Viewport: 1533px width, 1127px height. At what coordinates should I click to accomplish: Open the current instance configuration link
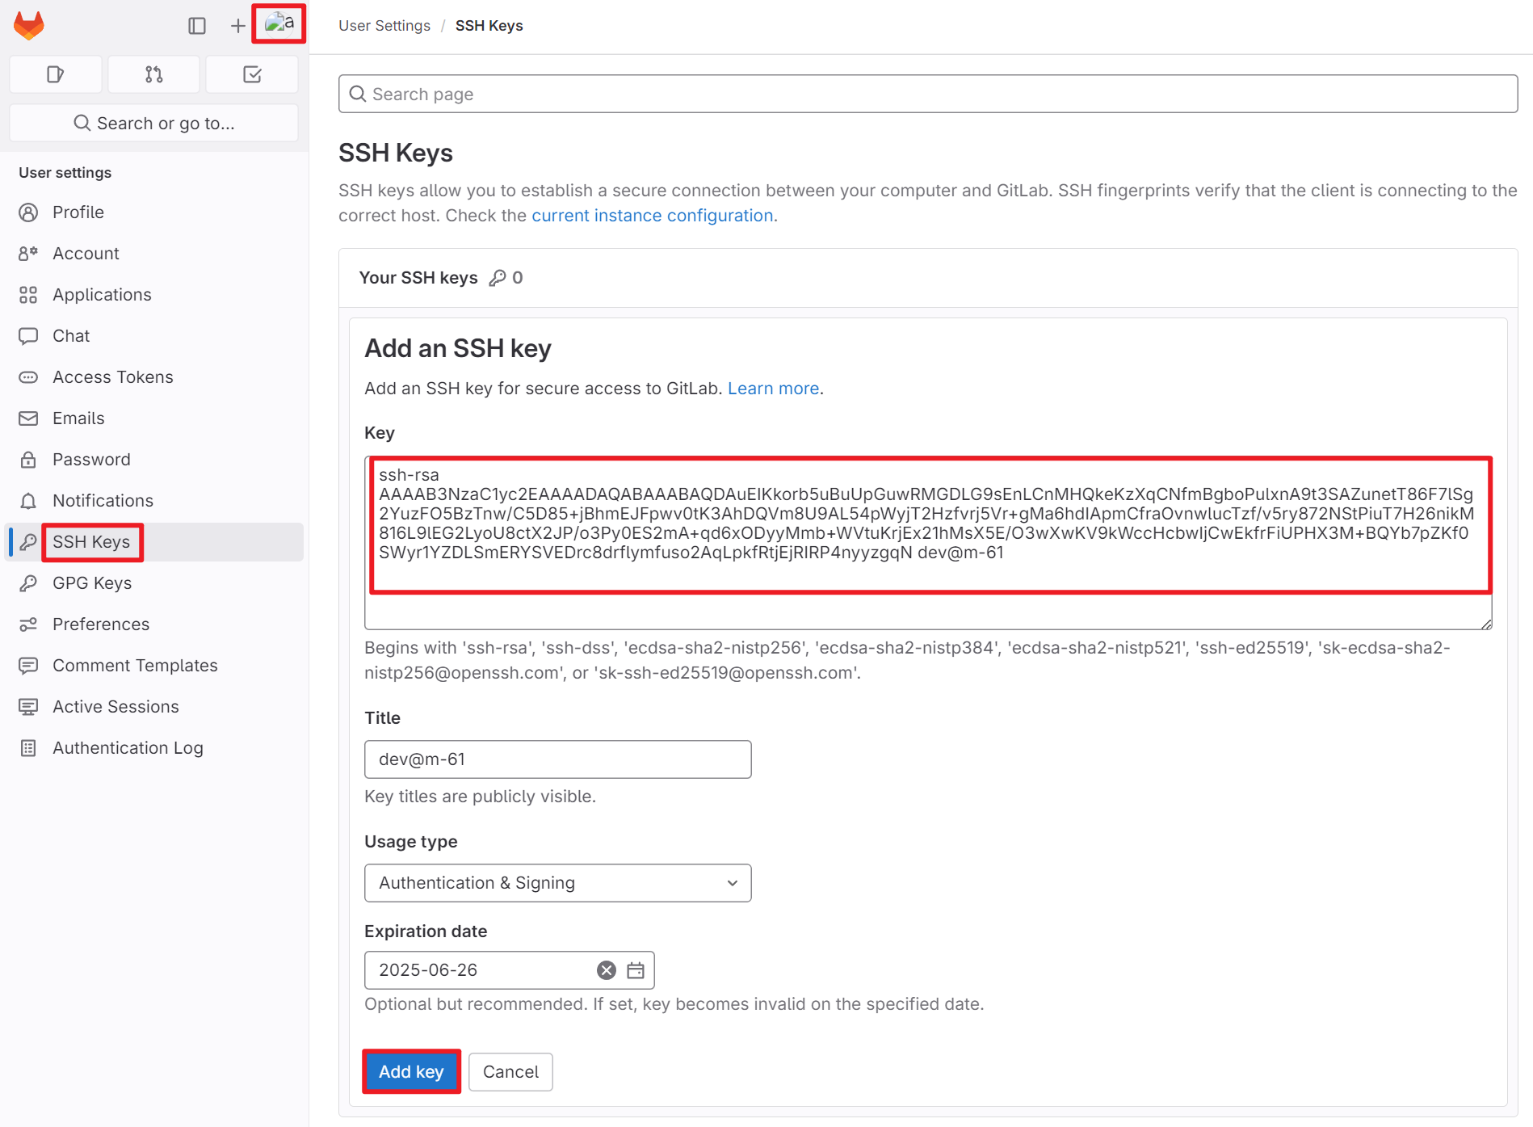[x=653, y=216]
